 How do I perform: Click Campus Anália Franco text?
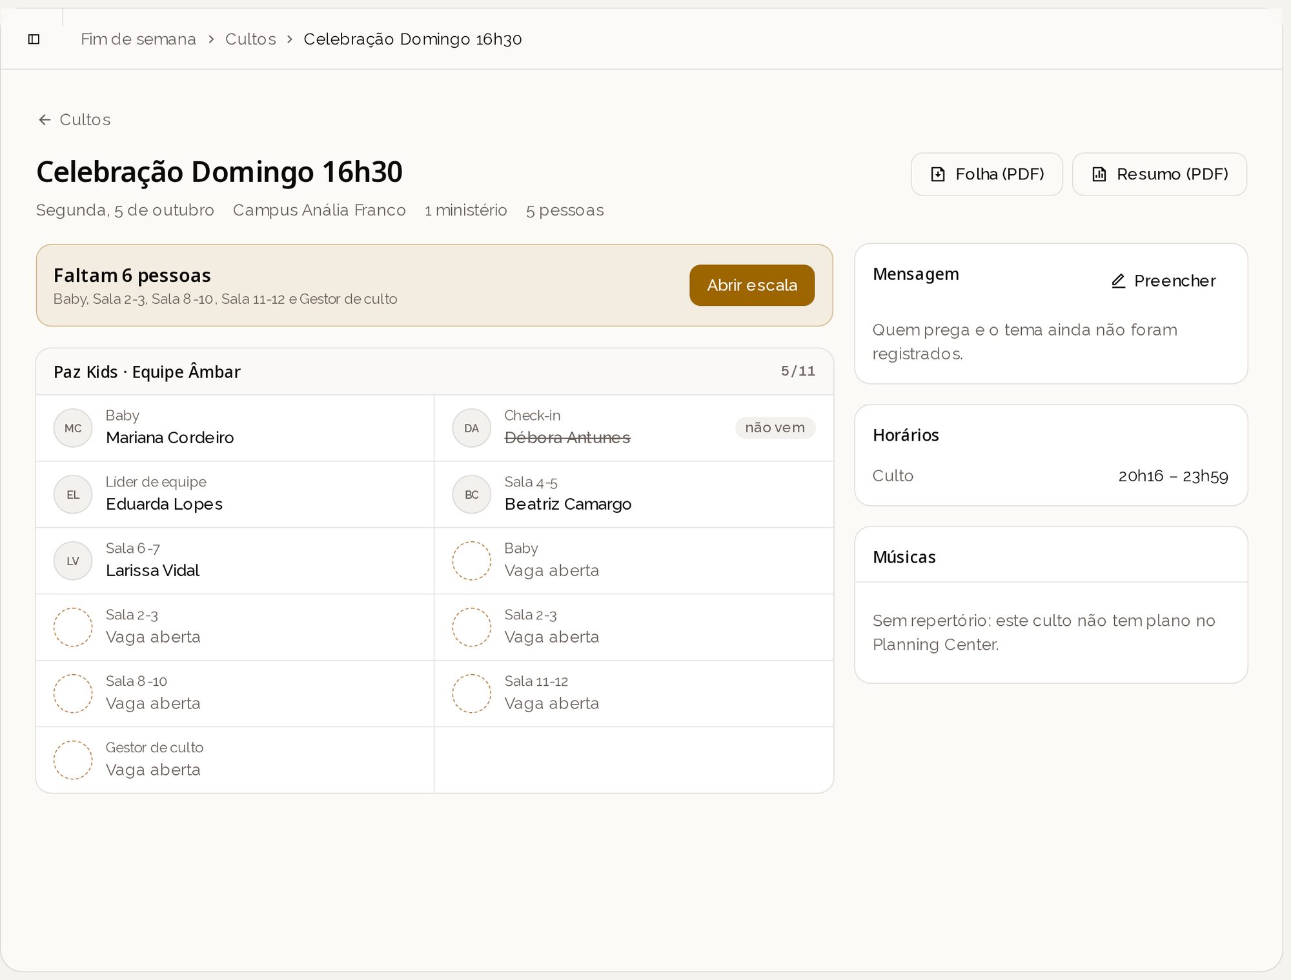tap(320, 210)
